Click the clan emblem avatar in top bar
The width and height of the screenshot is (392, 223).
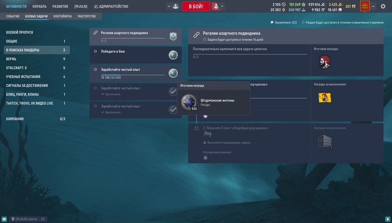pos(365,6)
